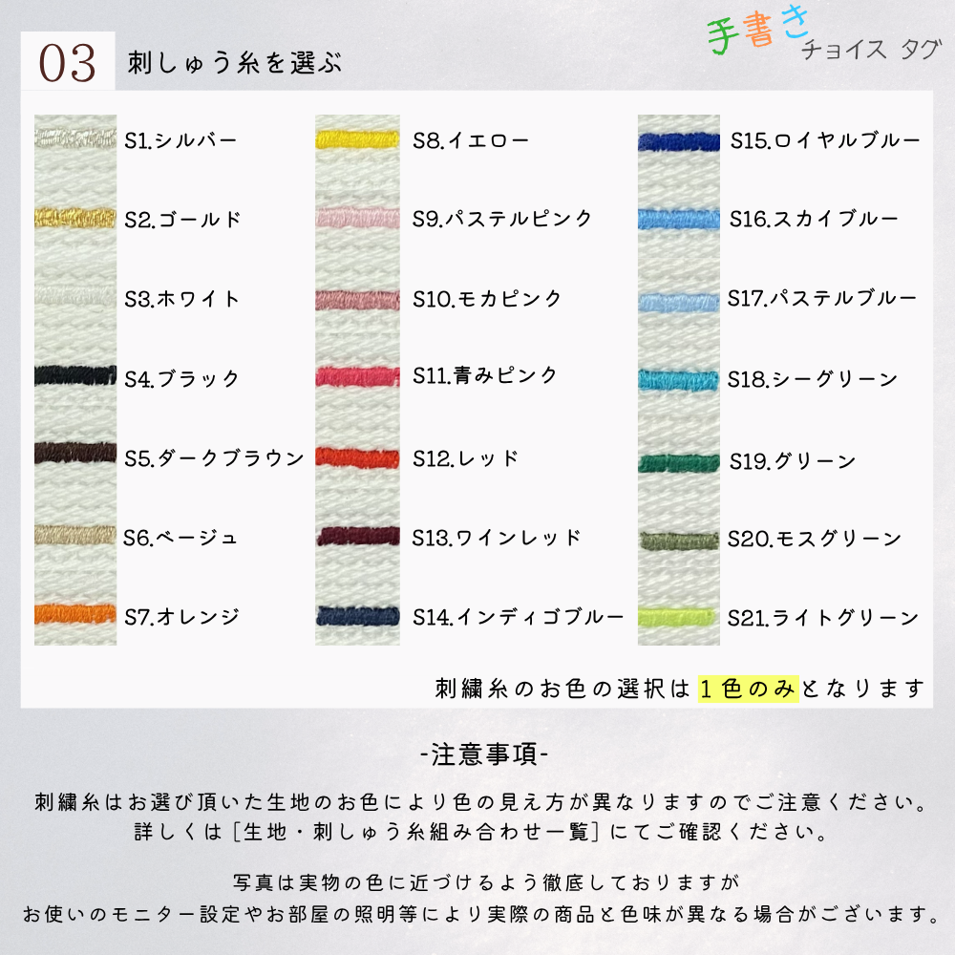
Task: Select the S8 yellow thread swatch
Action: 357,140
